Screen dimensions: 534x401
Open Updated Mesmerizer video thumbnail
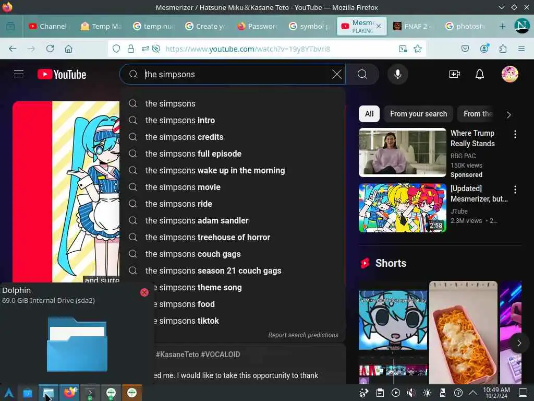tap(402, 208)
